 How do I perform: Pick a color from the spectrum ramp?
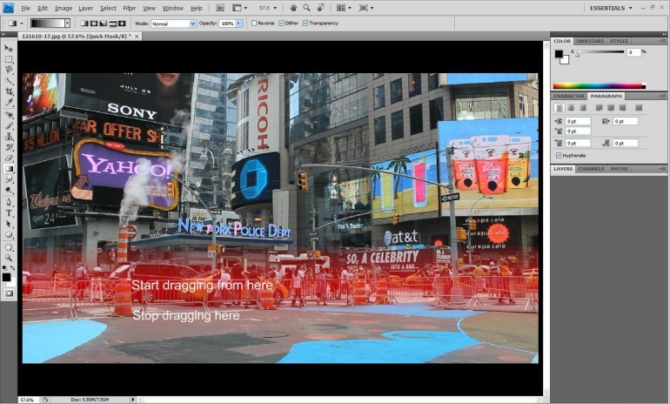point(599,85)
